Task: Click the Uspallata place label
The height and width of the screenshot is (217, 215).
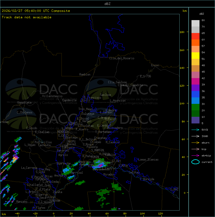Action: pos(24,103)
